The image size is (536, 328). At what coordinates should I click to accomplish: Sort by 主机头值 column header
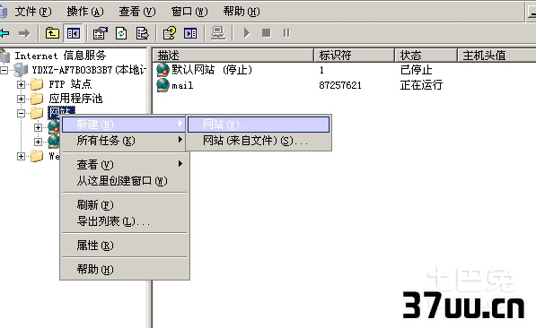[496, 56]
